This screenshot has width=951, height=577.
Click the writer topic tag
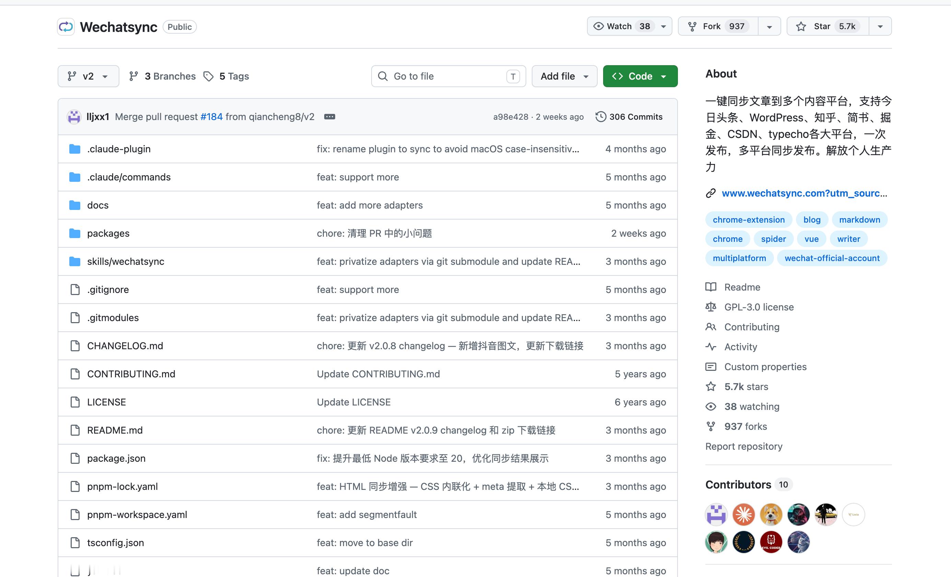848,239
